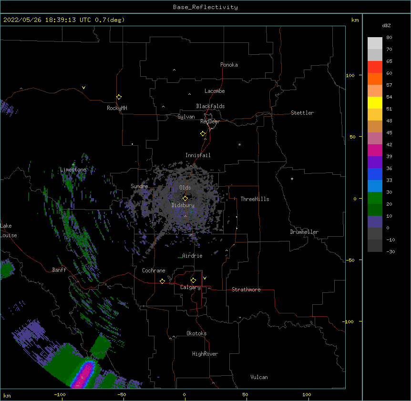The image size is (411, 401).
Task: Click the 100 tick label on the right axis
Action: [350, 75]
